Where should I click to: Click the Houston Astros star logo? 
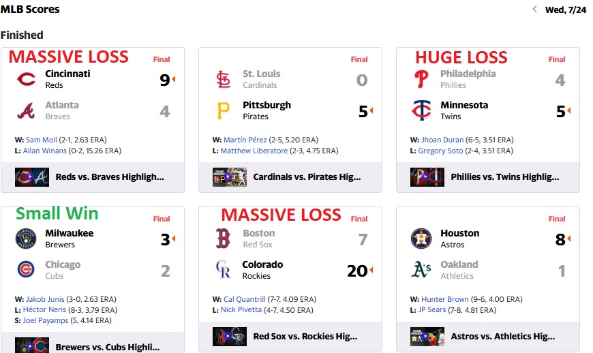tap(421, 239)
